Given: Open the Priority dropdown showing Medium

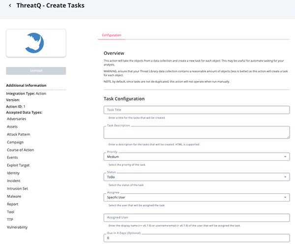Looking at the screenshot, I should [197, 157].
